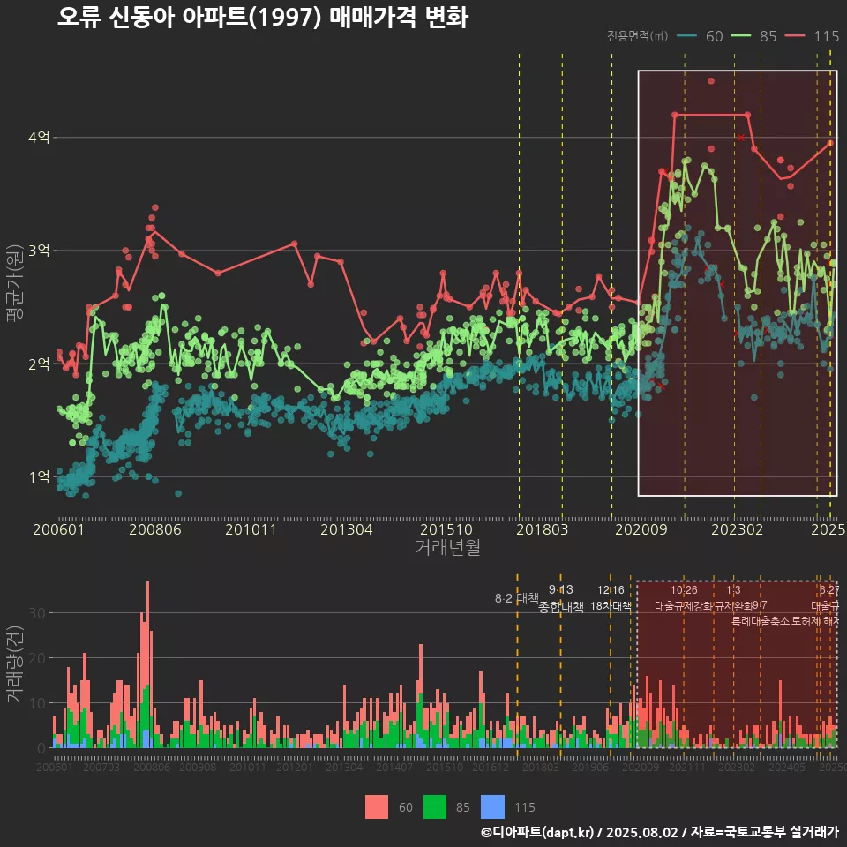Select the green 85 square in bottom legend
847x847 pixels.
click(435, 807)
